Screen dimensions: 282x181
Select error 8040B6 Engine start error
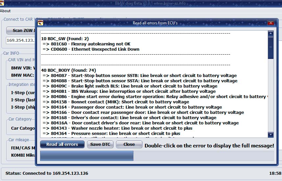click(155, 96)
